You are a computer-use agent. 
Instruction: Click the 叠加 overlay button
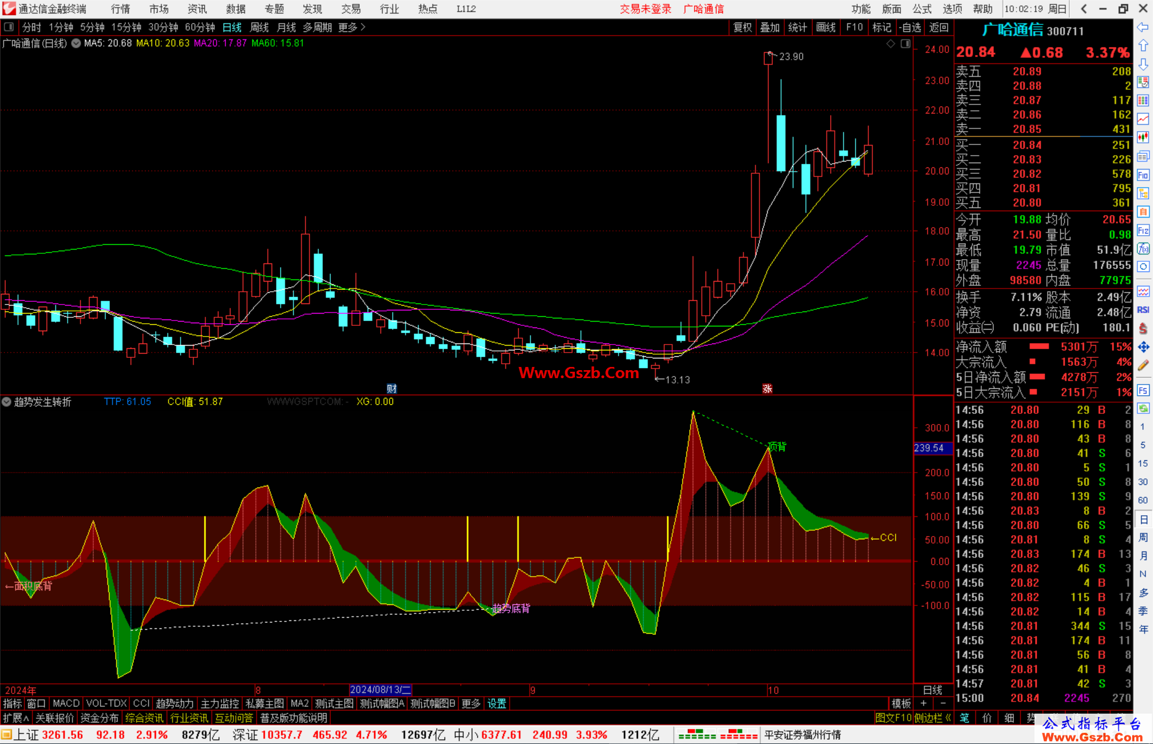770,27
